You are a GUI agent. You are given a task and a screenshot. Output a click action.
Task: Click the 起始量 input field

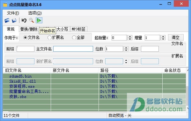(x=119, y=38)
